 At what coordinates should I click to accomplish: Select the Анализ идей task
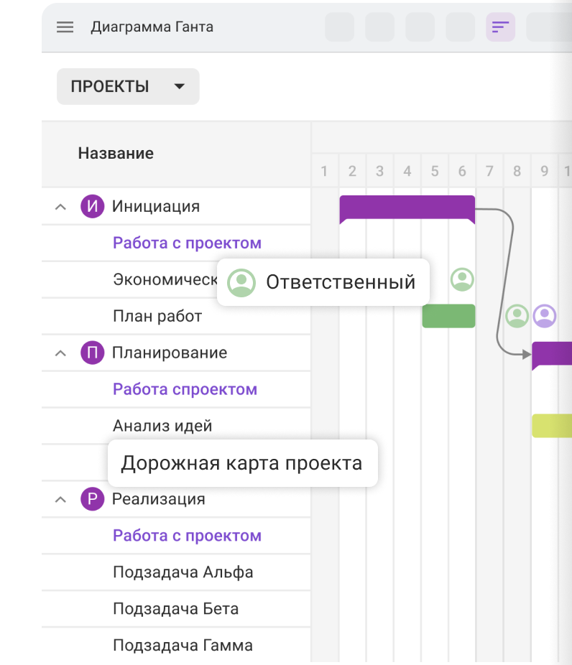tap(162, 426)
